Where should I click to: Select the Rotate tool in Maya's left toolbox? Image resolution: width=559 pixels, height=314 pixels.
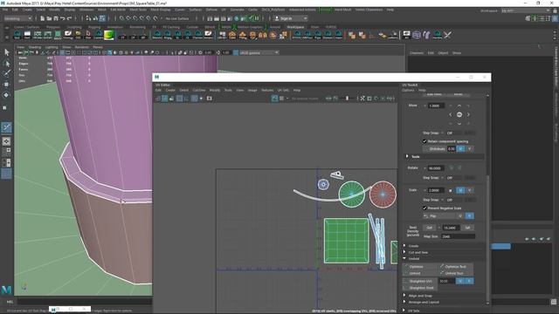(x=6, y=95)
